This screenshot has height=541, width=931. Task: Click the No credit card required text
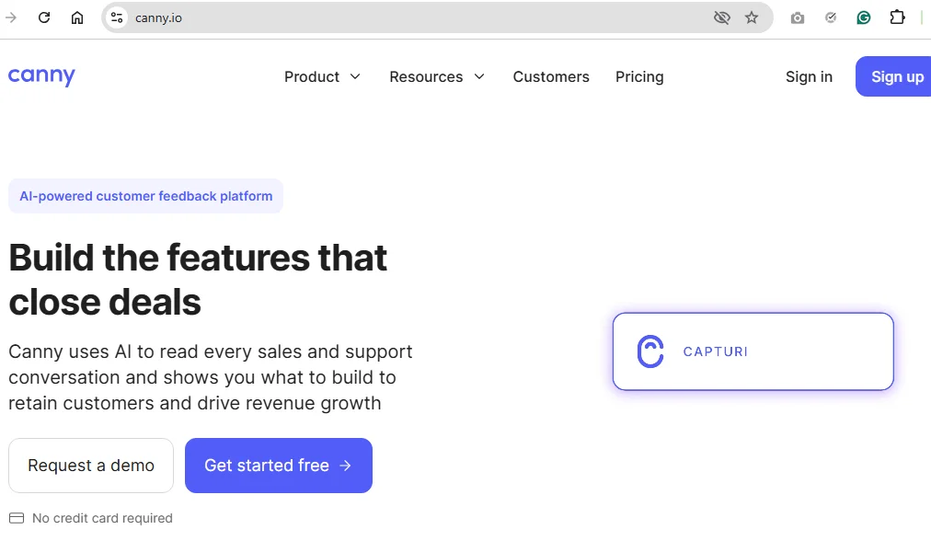(x=102, y=518)
